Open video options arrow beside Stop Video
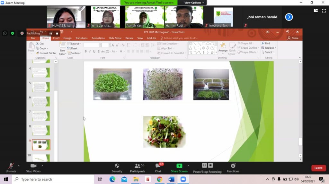Image resolution: width=329 pixels, height=184 pixels. click(42, 166)
